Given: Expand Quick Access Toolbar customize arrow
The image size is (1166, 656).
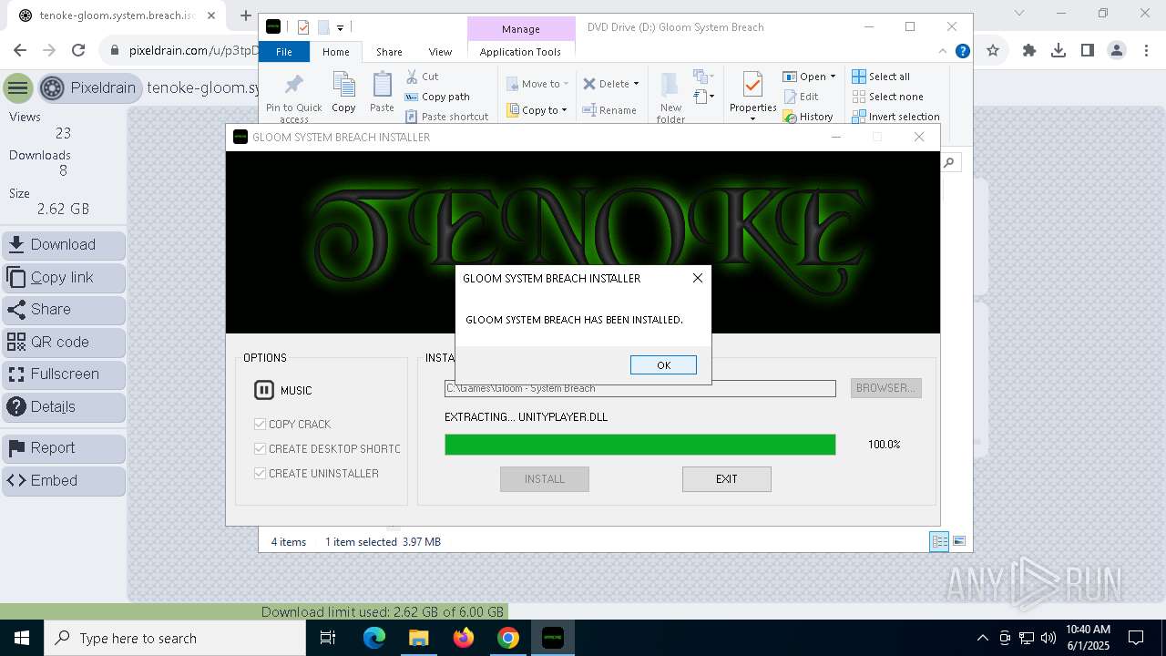Looking at the screenshot, I should pyautogui.click(x=340, y=27).
